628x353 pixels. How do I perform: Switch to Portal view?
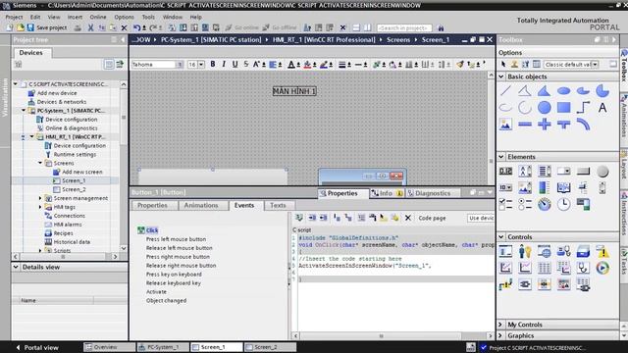37,347
